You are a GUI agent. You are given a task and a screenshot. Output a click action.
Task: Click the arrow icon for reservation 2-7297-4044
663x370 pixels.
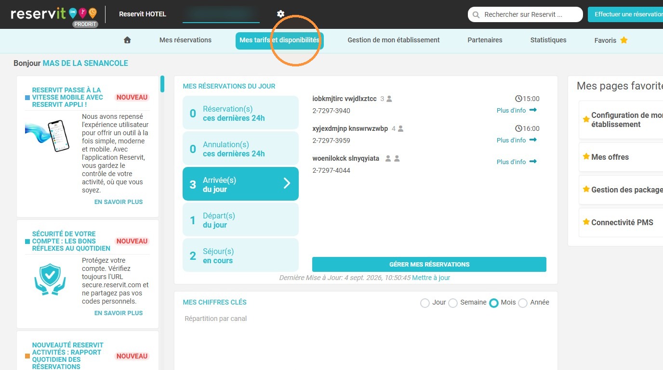[533, 162]
